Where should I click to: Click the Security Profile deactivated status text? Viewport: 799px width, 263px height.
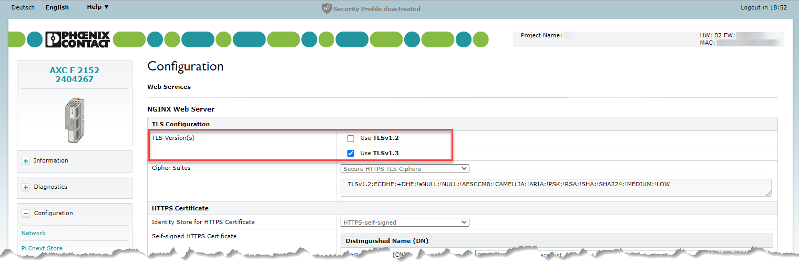(x=377, y=9)
